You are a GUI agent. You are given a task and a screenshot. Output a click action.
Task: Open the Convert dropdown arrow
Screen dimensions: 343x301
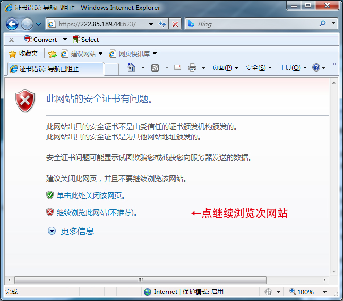(65, 39)
